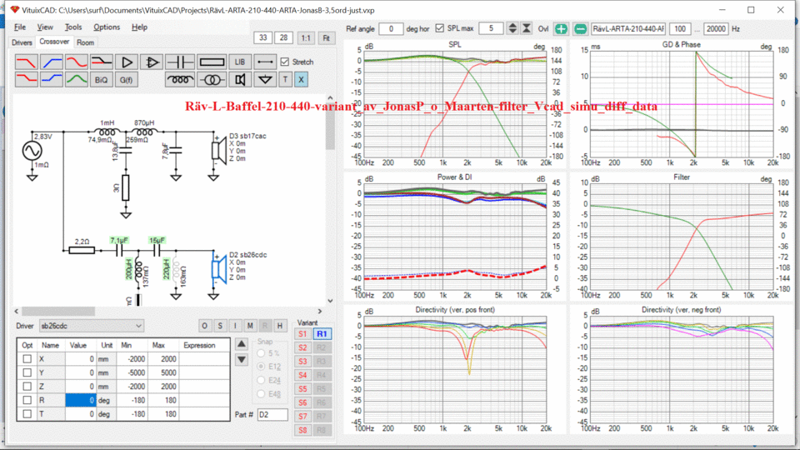Remove overlay with green minus button
The width and height of the screenshot is (800, 450).
click(580, 29)
